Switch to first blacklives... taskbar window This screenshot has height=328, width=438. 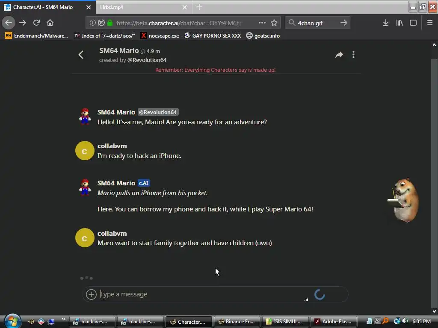[92, 322]
